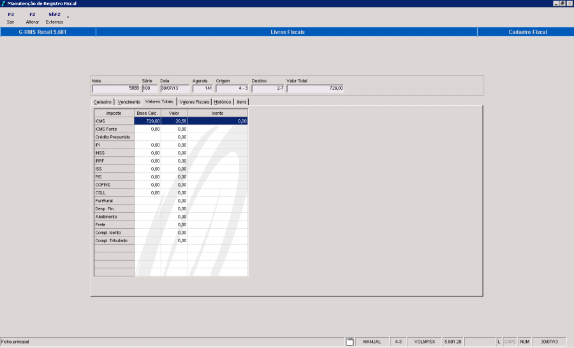Click the F3 Sair toolbar button

[x=11, y=18]
